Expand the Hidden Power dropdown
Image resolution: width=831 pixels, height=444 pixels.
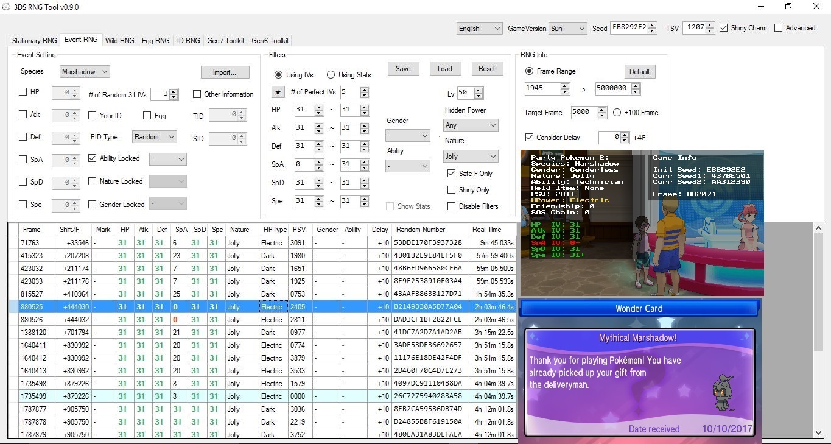coord(471,125)
